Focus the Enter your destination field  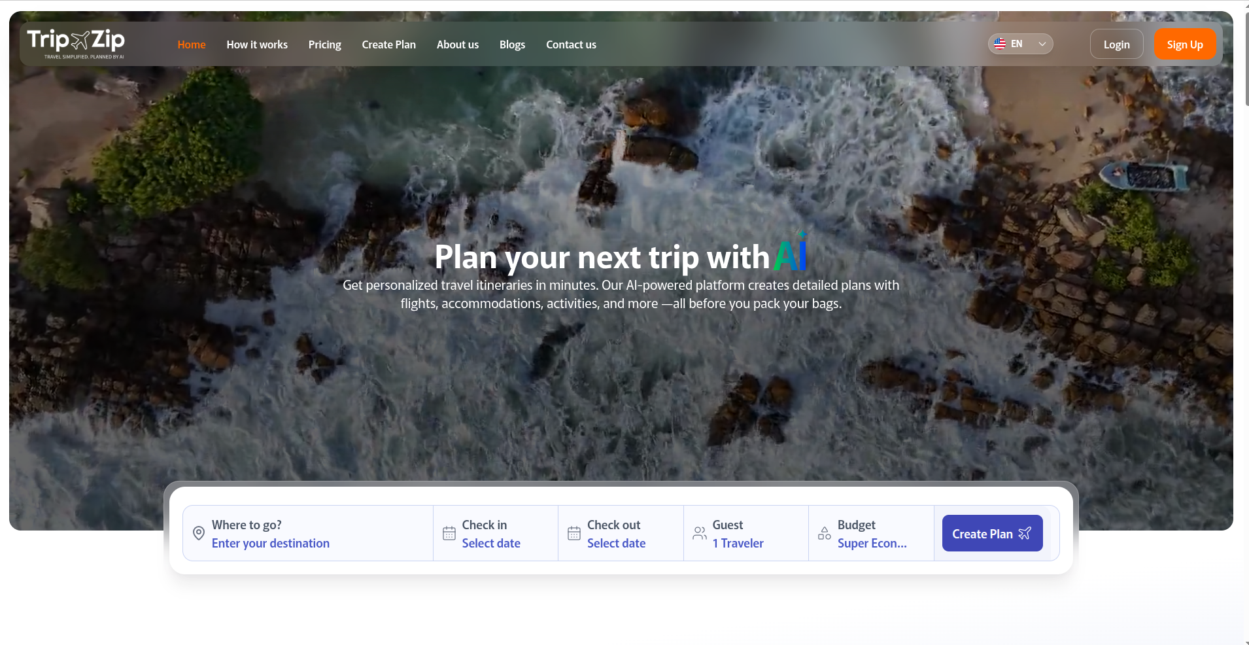coord(271,543)
